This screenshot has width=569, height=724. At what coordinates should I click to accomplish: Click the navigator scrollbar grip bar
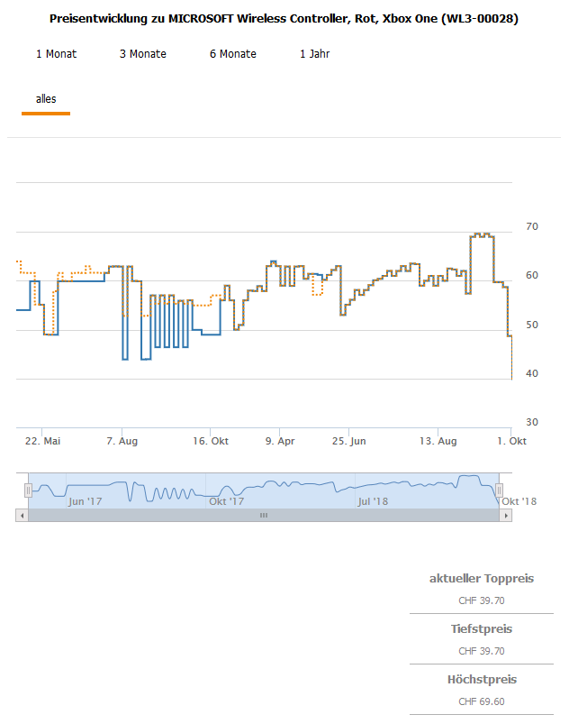click(x=264, y=515)
